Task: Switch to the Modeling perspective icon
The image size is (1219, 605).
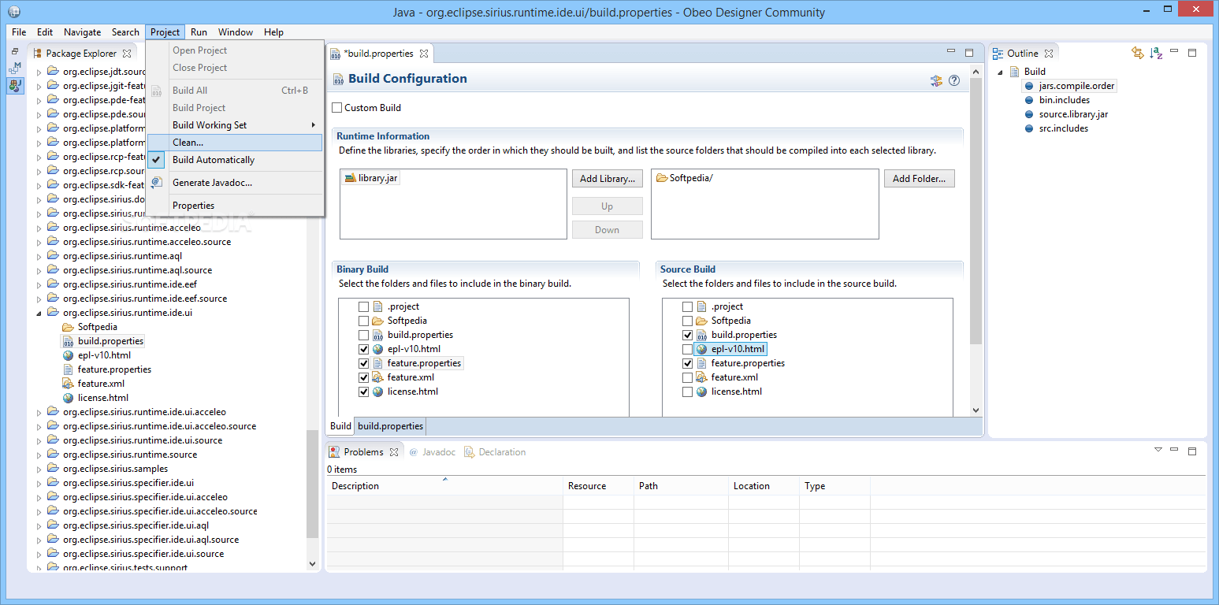Action: (x=13, y=69)
